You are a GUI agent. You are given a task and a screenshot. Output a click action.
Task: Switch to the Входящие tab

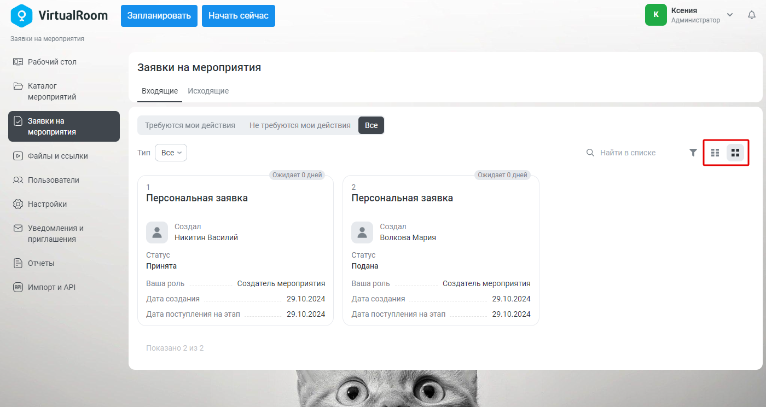160,91
